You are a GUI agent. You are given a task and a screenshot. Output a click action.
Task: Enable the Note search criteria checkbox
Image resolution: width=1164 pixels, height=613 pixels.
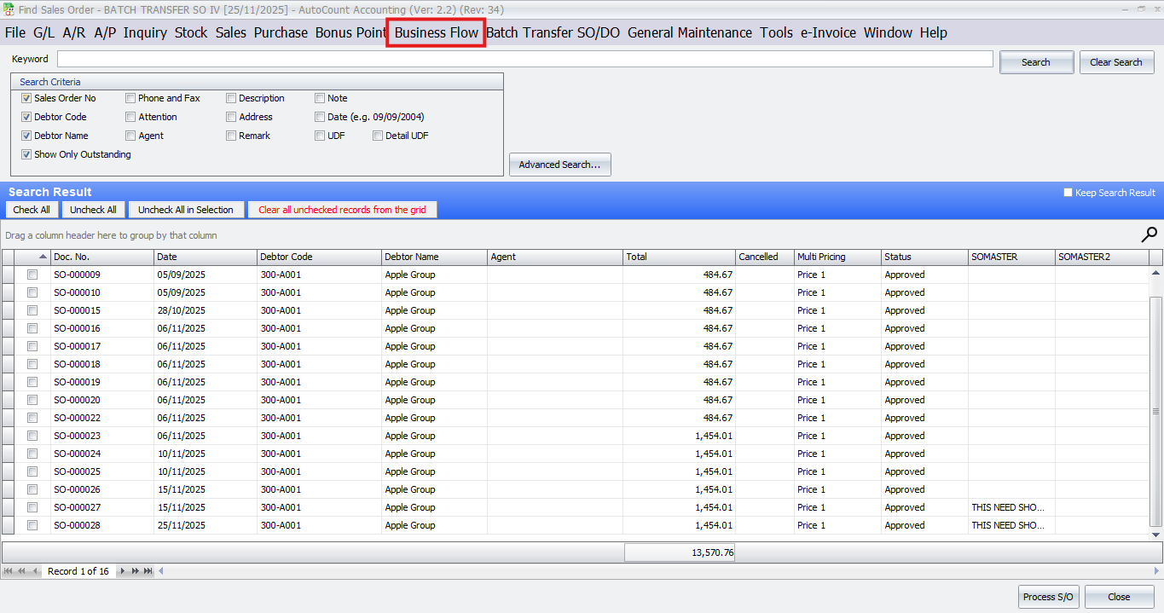point(320,98)
